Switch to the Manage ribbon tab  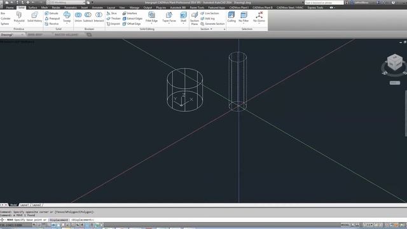coord(134,8)
